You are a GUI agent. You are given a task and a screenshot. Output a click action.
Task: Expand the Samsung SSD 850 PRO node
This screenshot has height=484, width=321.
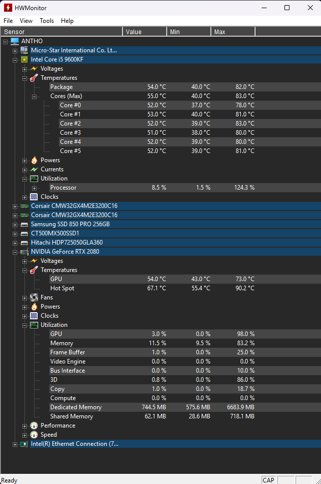point(15,225)
